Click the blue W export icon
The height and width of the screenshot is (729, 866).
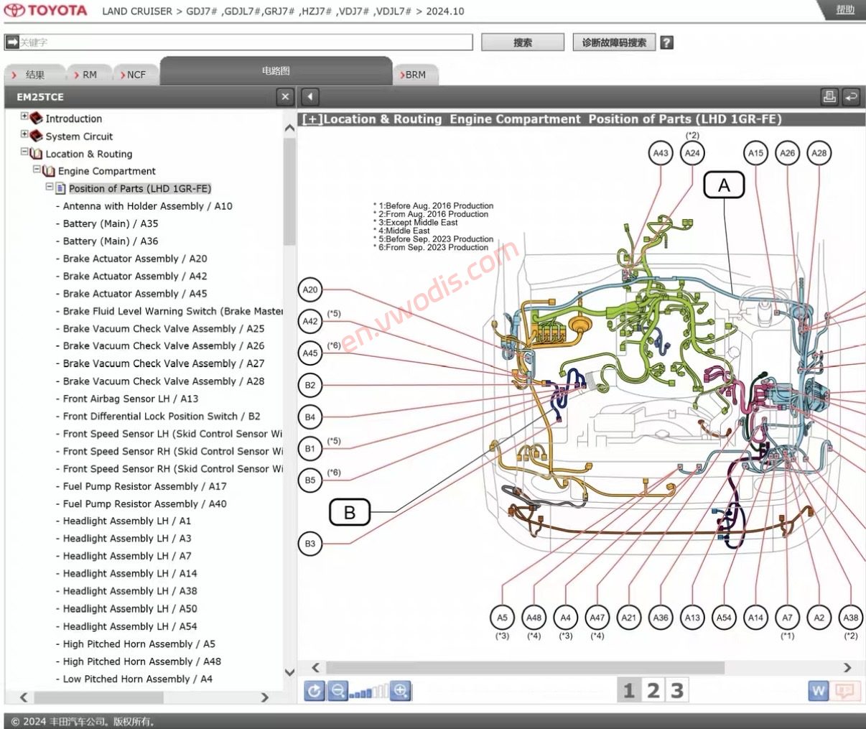pyautogui.click(x=819, y=691)
